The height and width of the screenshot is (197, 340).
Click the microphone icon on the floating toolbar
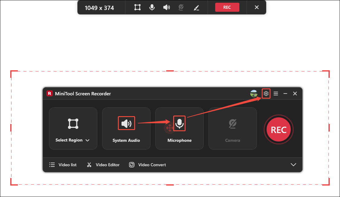(x=152, y=7)
